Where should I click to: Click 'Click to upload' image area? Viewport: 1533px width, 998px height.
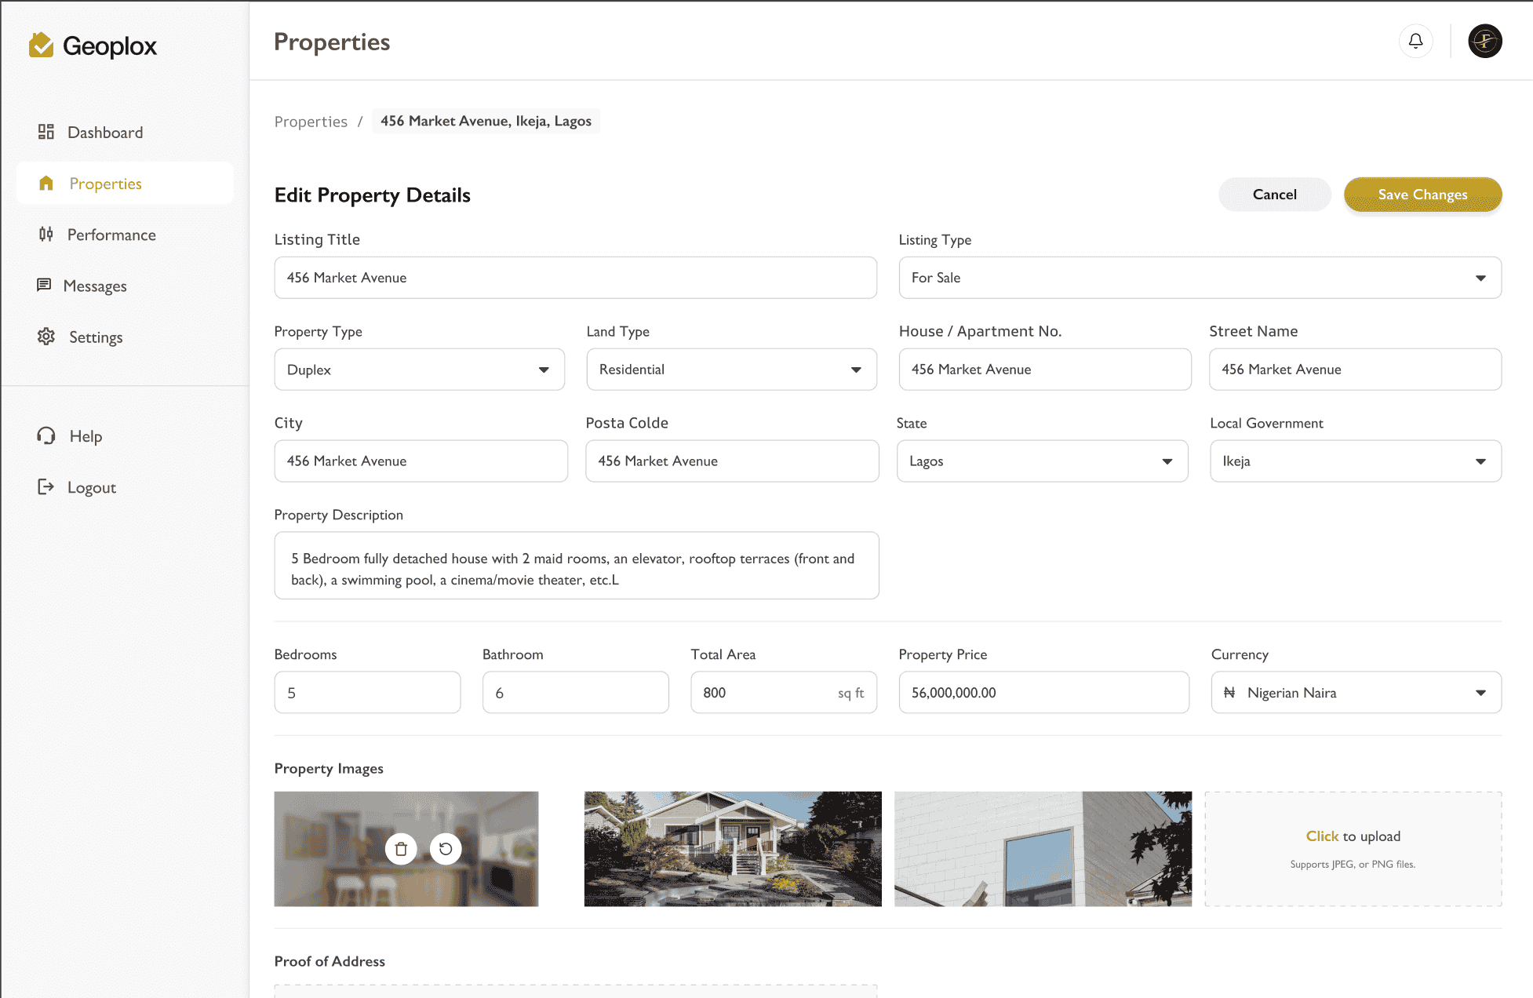click(x=1353, y=848)
